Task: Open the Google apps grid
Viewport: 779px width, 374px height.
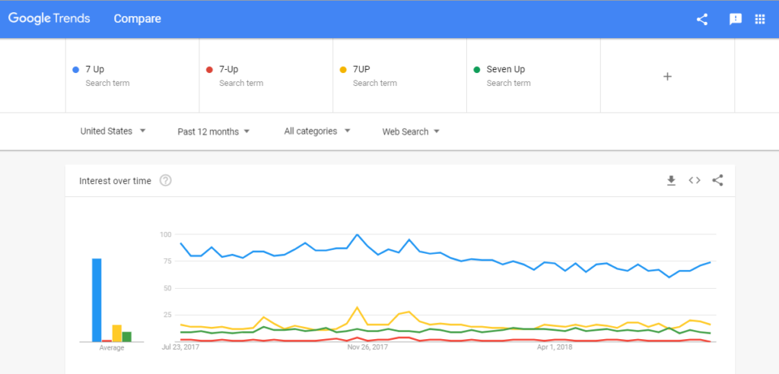Action: [759, 19]
